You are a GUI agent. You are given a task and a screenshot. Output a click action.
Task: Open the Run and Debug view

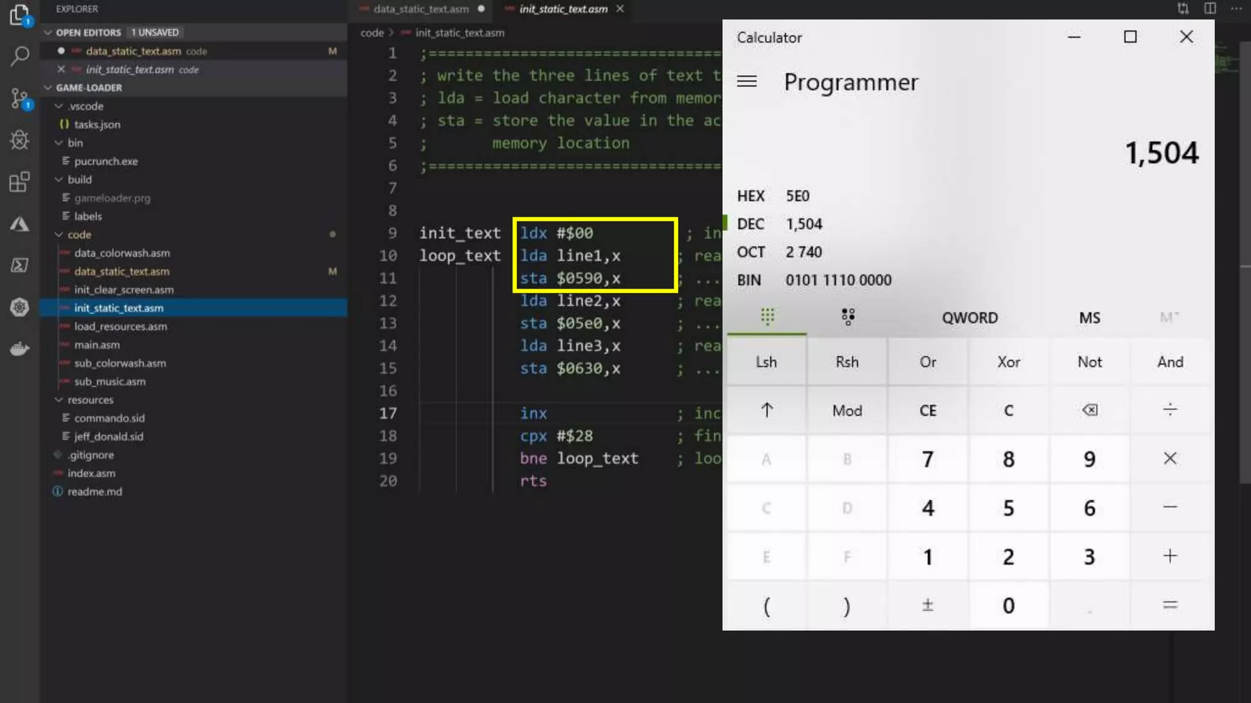point(20,140)
